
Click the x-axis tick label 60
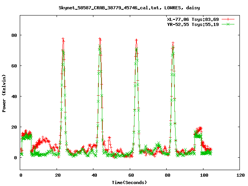click(x=131, y=175)
